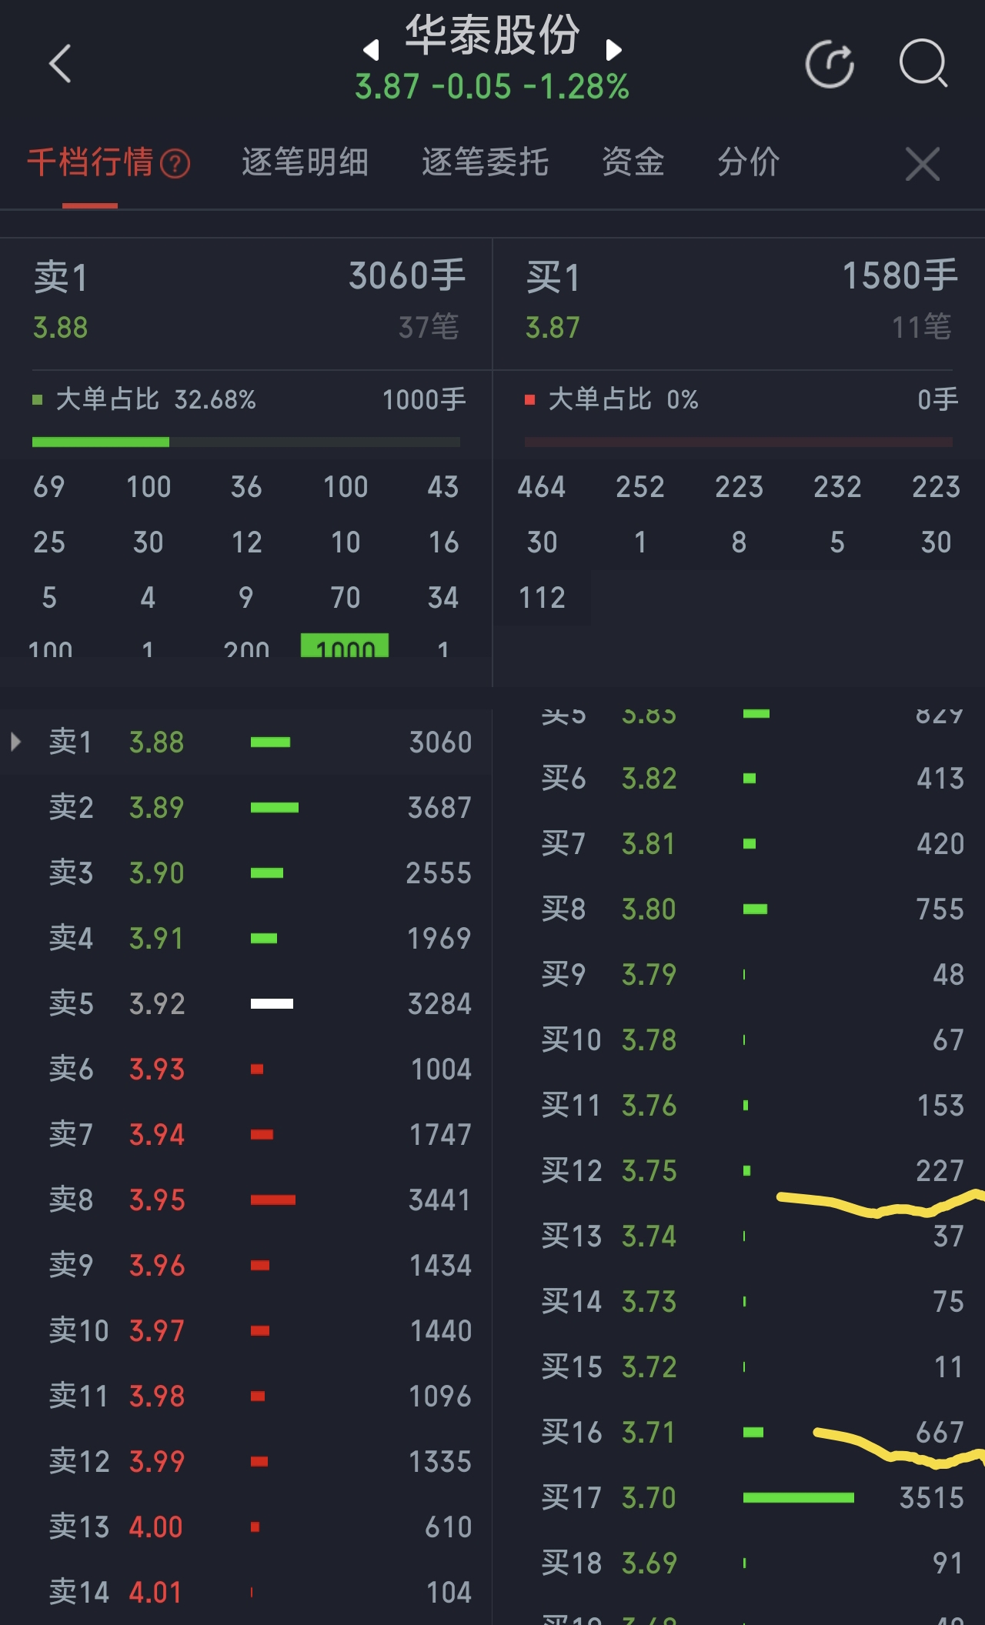
Task: Tap the back arrow icon
Action: [60, 63]
